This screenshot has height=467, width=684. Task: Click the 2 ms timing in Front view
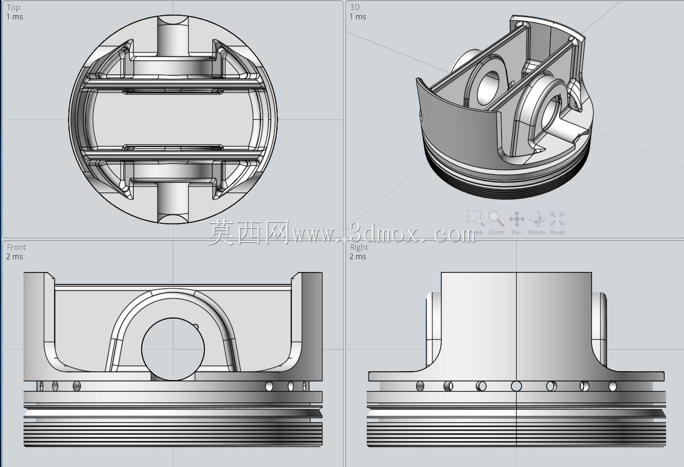[x=15, y=257]
